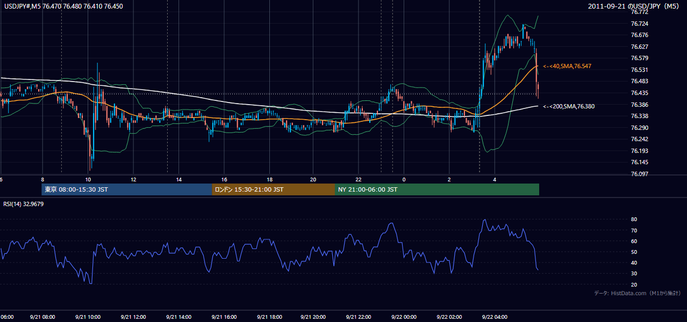Click the RSI 50 level label
Image resolution: width=687 pixels, height=322 pixels.
(634, 252)
